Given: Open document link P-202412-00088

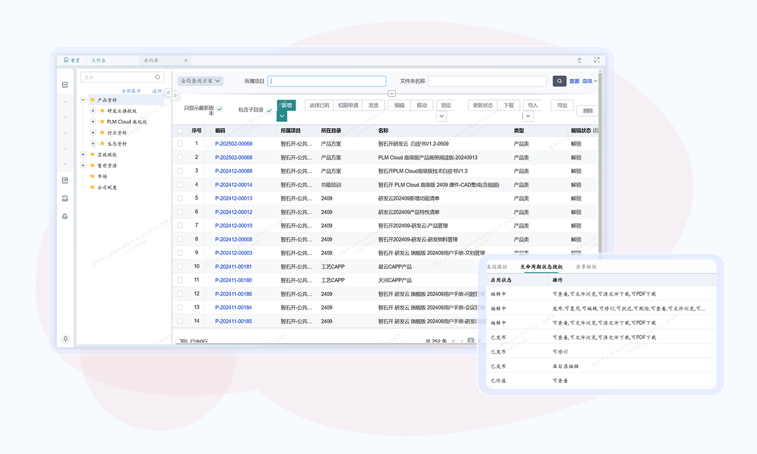Looking at the screenshot, I should pos(233,171).
